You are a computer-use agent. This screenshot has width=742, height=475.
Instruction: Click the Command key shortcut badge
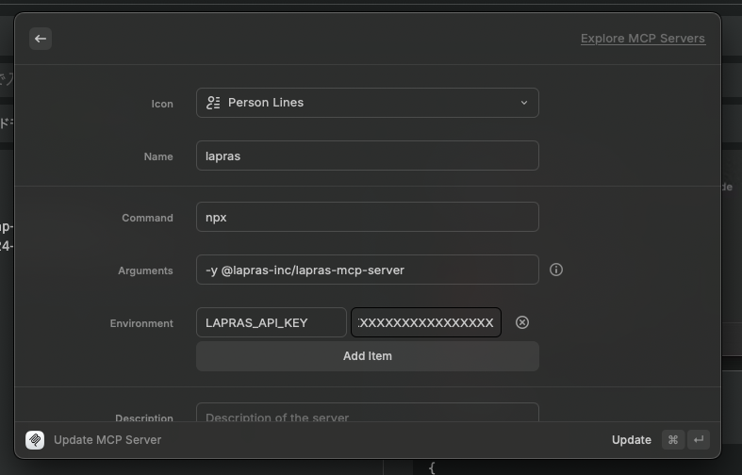pyautogui.click(x=673, y=440)
